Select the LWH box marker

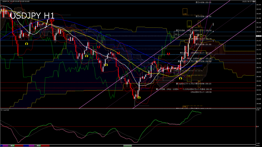pyautogui.click(x=185, y=12)
